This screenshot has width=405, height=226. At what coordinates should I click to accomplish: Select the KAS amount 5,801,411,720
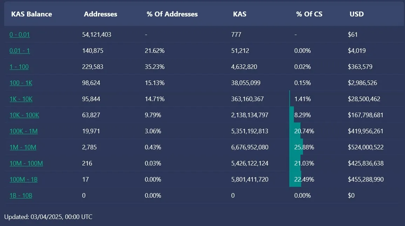pyautogui.click(x=250, y=179)
